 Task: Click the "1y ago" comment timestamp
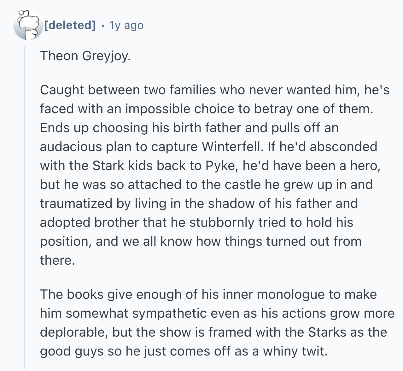(126, 25)
